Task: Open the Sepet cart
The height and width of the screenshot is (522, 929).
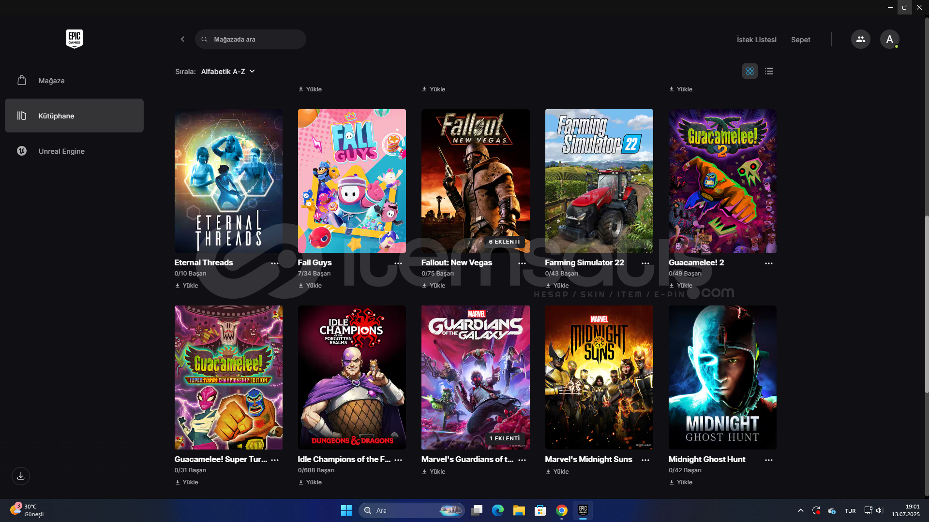Action: point(800,40)
